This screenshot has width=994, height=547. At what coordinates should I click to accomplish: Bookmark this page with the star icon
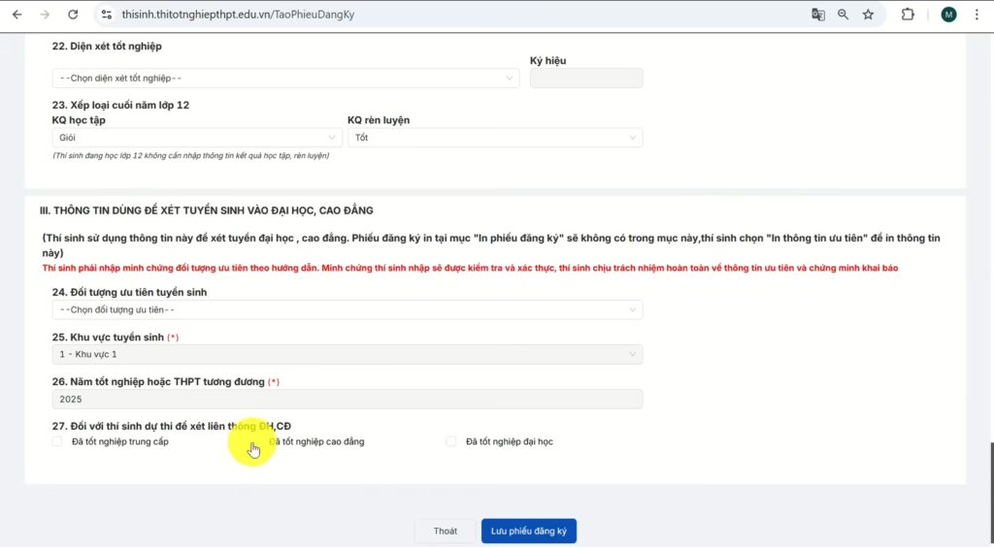point(868,15)
